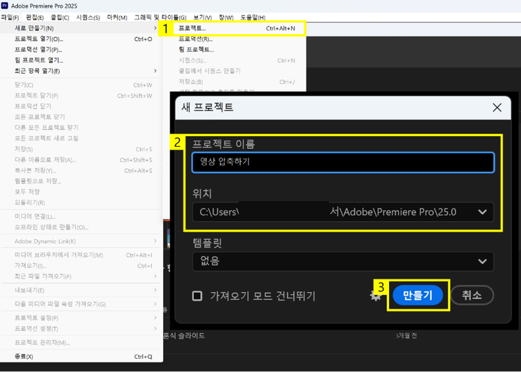Select 모든 프로젝트 새로 고침 menu item
This screenshot has width=521, height=372.
tap(81, 138)
